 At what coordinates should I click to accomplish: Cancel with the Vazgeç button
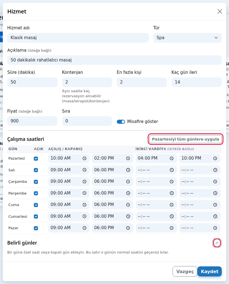tap(185, 271)
